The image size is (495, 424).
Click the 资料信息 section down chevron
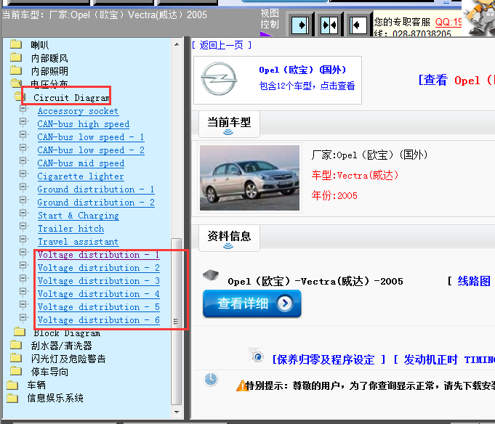click(x=228, y=246)
